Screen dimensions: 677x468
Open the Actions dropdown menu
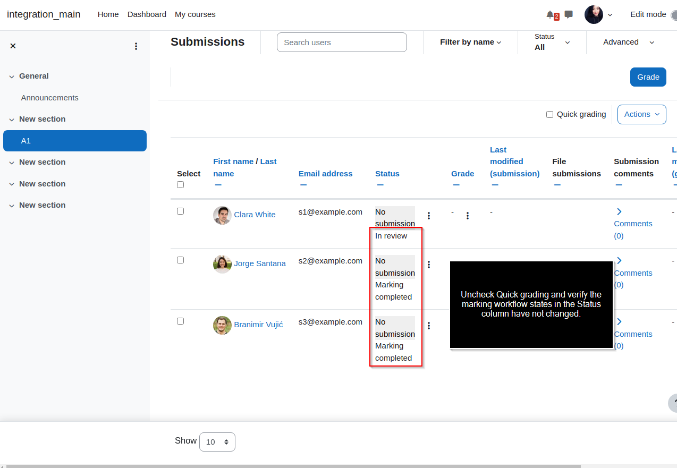pos(642,114)
